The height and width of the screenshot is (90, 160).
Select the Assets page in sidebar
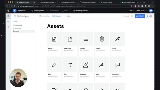[24, 31]
